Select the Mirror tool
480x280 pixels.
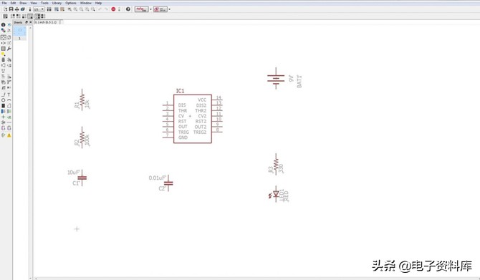[3, 43]
